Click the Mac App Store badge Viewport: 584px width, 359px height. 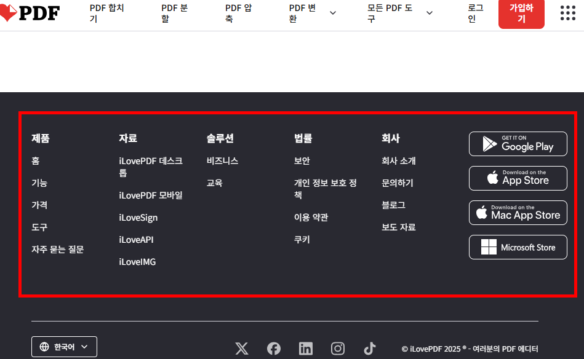(518, 213)
